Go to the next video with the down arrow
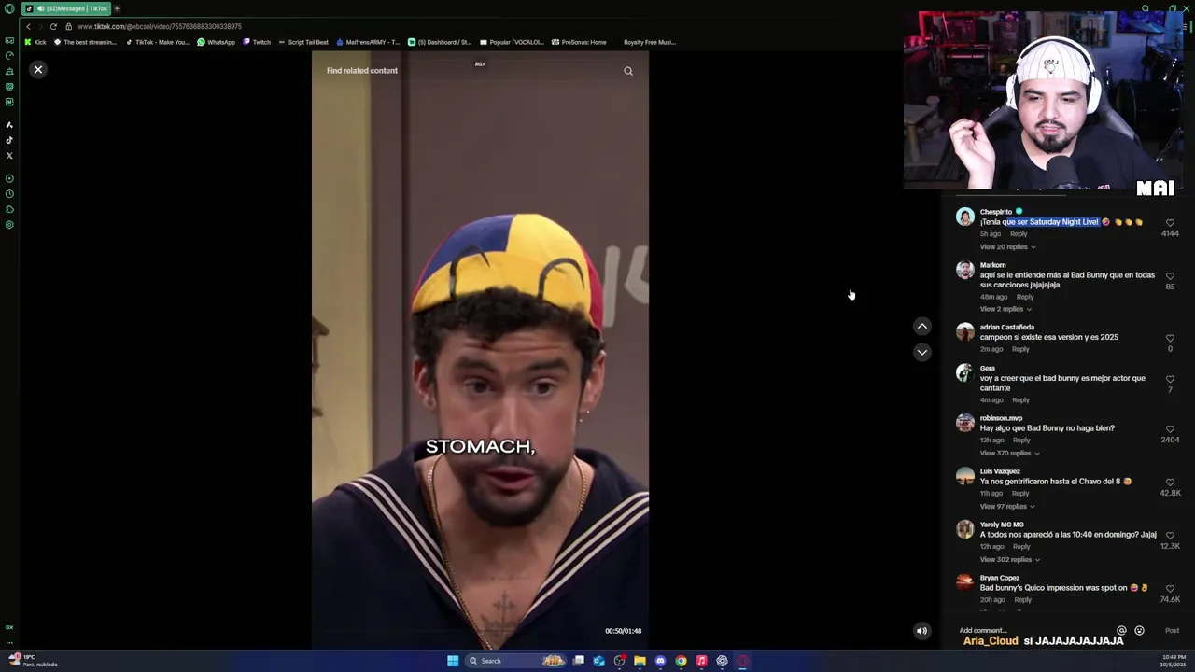This screenshot has height=672, width=1195. click(x=922, y=352)
